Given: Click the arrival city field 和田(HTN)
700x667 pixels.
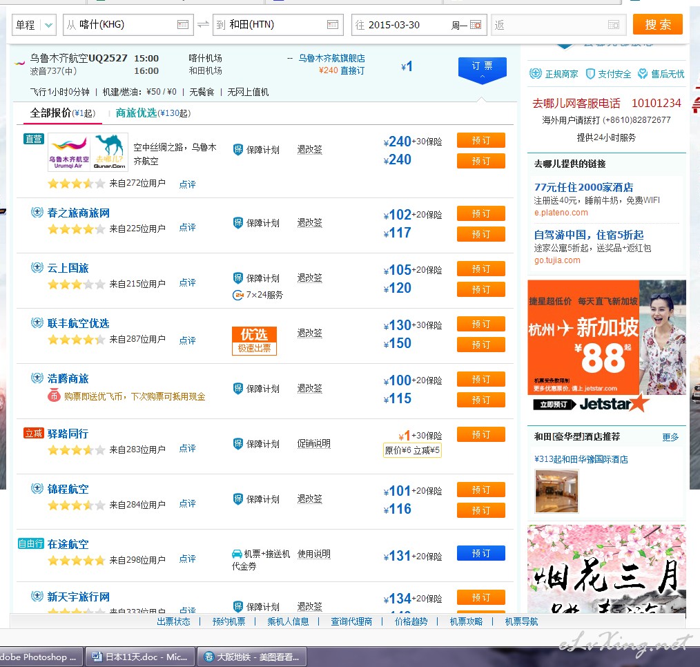Looking at the screenshot, I should pos(278,25).
